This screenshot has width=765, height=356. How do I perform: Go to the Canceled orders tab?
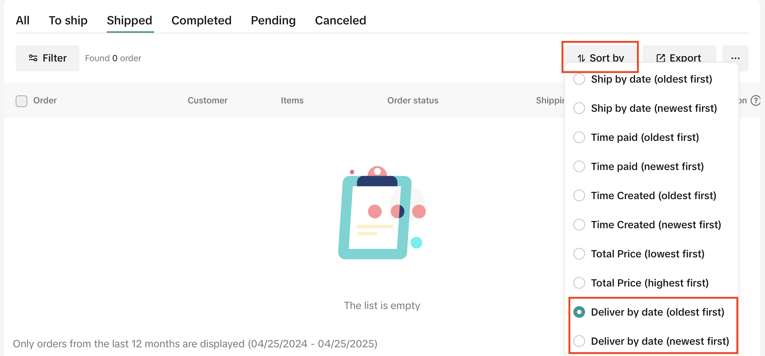[340, 20]
